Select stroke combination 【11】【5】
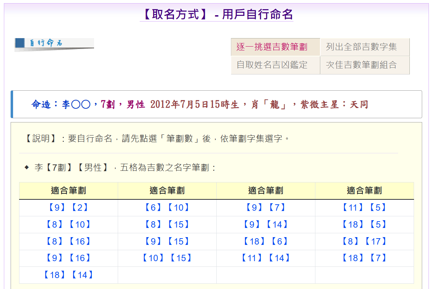The image size is (431, 289). (x=364, y=208)
